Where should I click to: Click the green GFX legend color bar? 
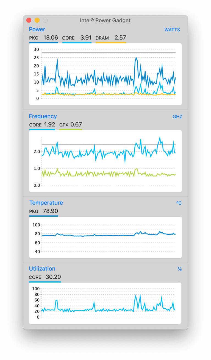tap(71, 129)
